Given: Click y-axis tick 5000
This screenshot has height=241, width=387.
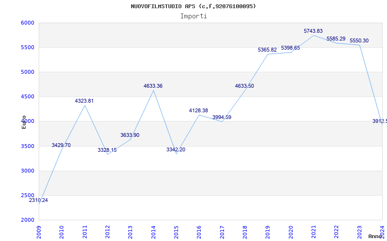Looking at the screenshot, I should (x=27, y=72).
